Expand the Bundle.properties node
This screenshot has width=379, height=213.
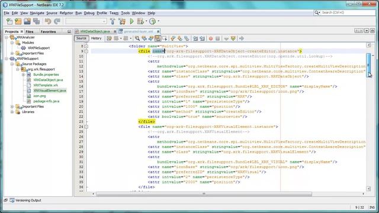(x=24, y=75)
